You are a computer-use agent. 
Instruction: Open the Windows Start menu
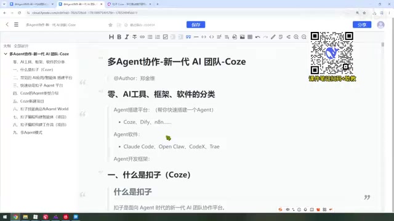pyautogui.click(x=5, y=217)
